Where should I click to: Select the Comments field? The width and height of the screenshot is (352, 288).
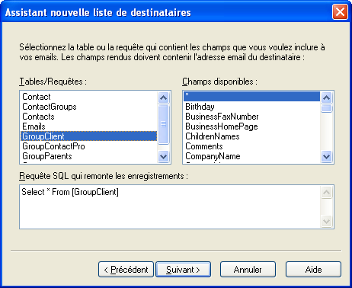pos(251,146)
